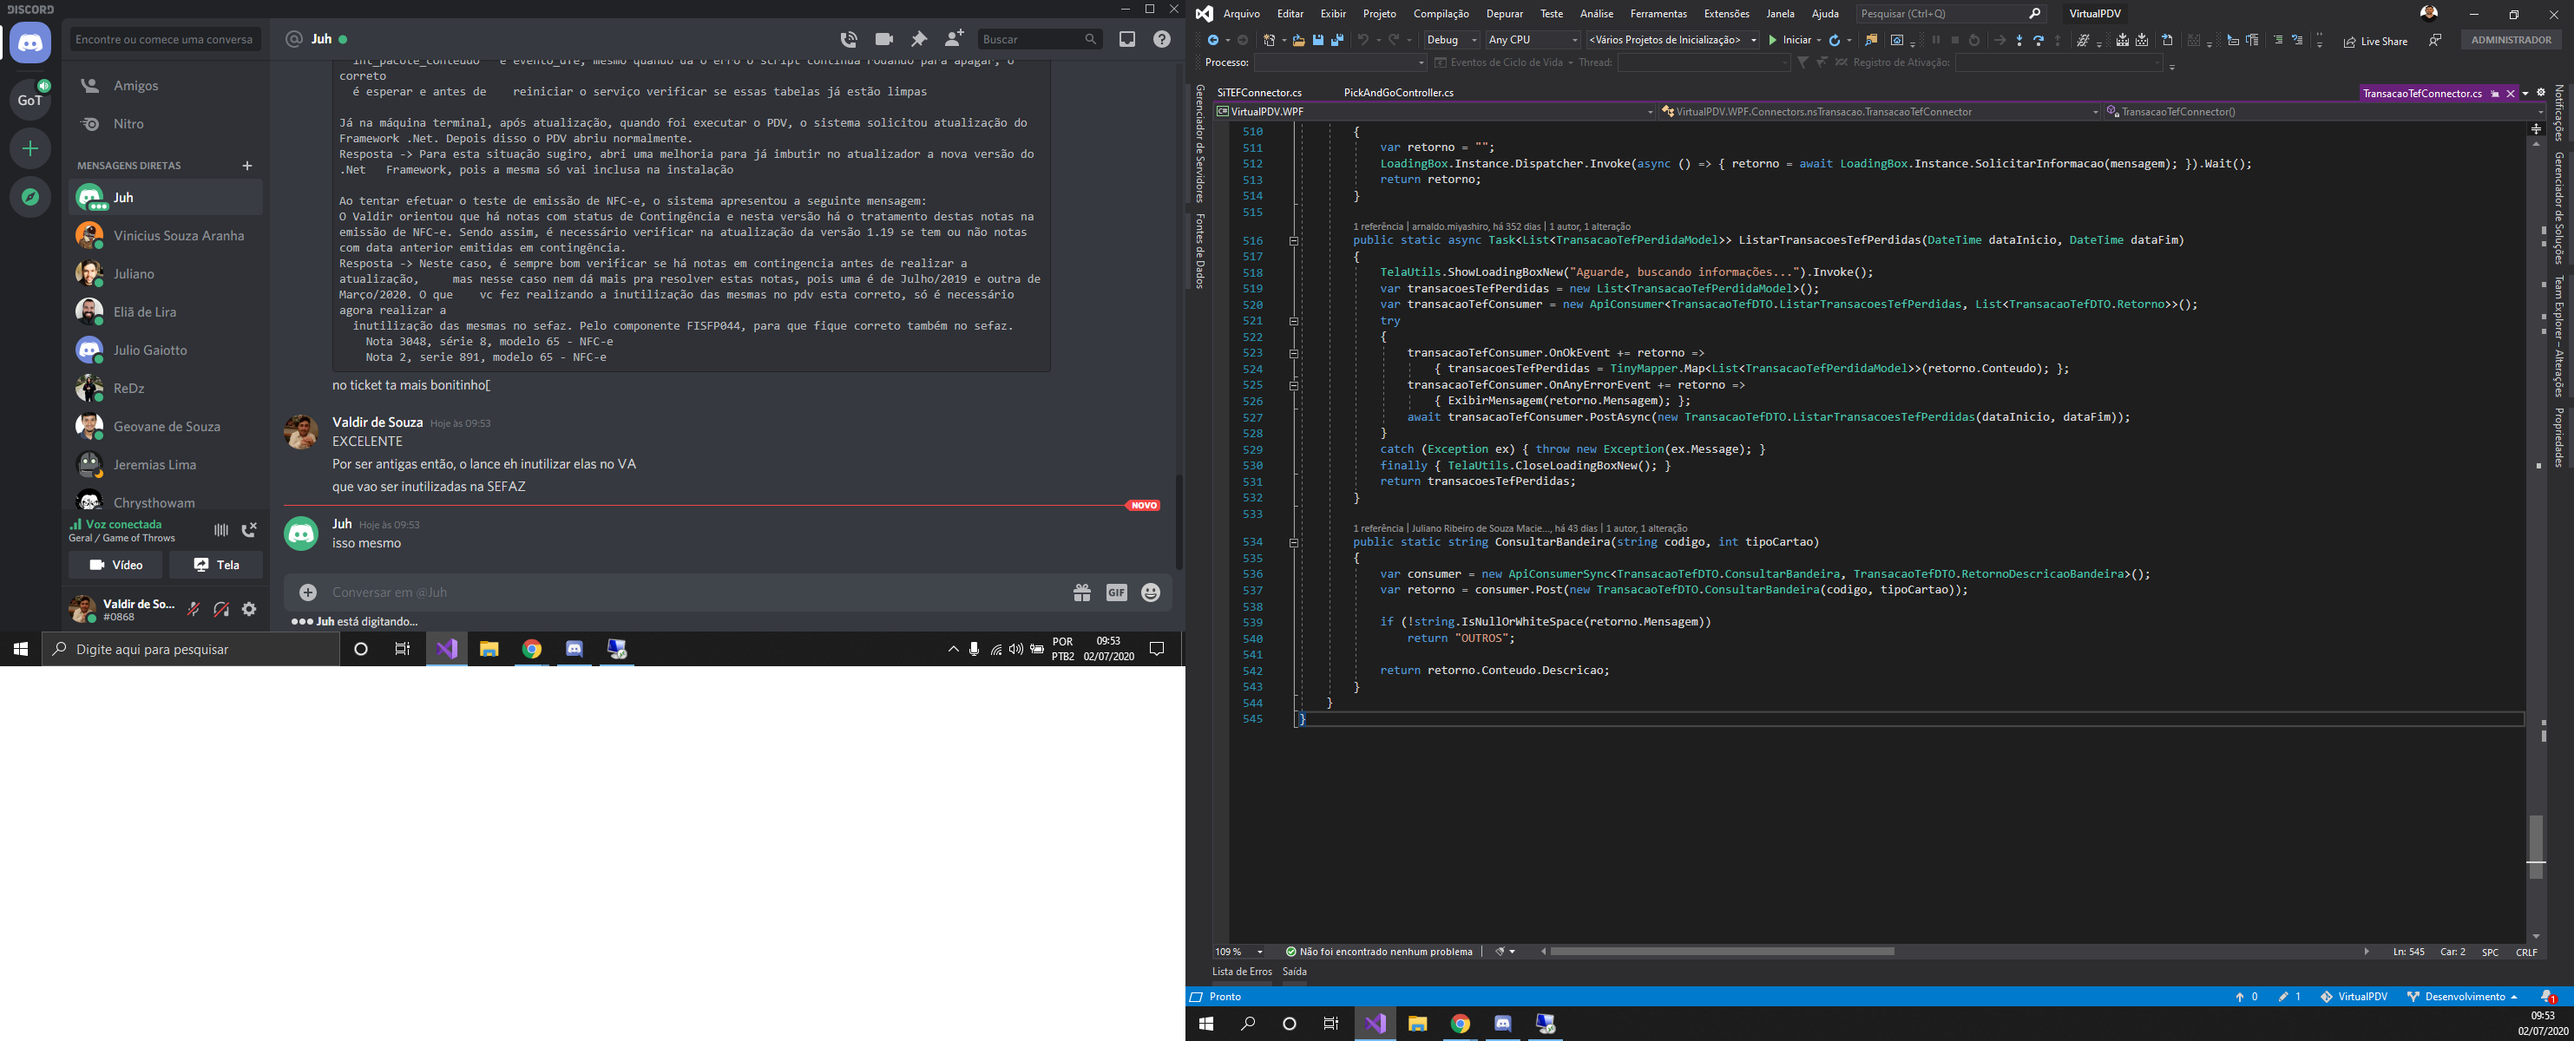2574x1041 pixels.
Task: Open the emoji picker in chat
Action: pyautogui.click(x=1151, y=593)
